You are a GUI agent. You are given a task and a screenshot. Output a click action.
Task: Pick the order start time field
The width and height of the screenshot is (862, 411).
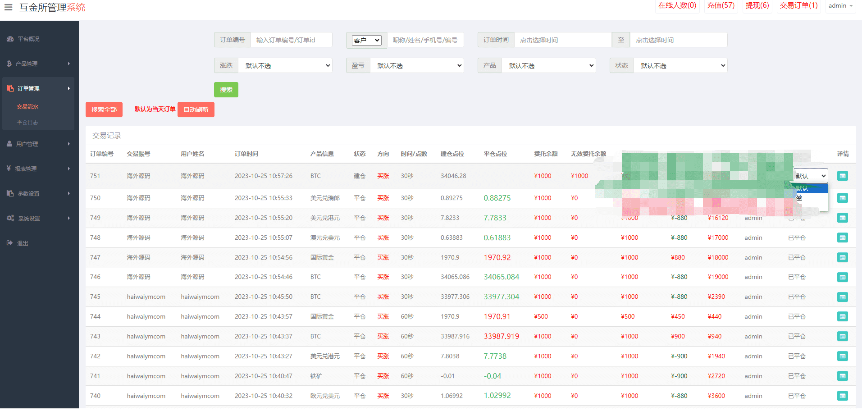point(563,40)
